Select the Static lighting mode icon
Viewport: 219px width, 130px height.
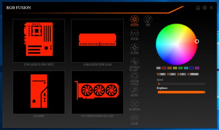[135, 19]
